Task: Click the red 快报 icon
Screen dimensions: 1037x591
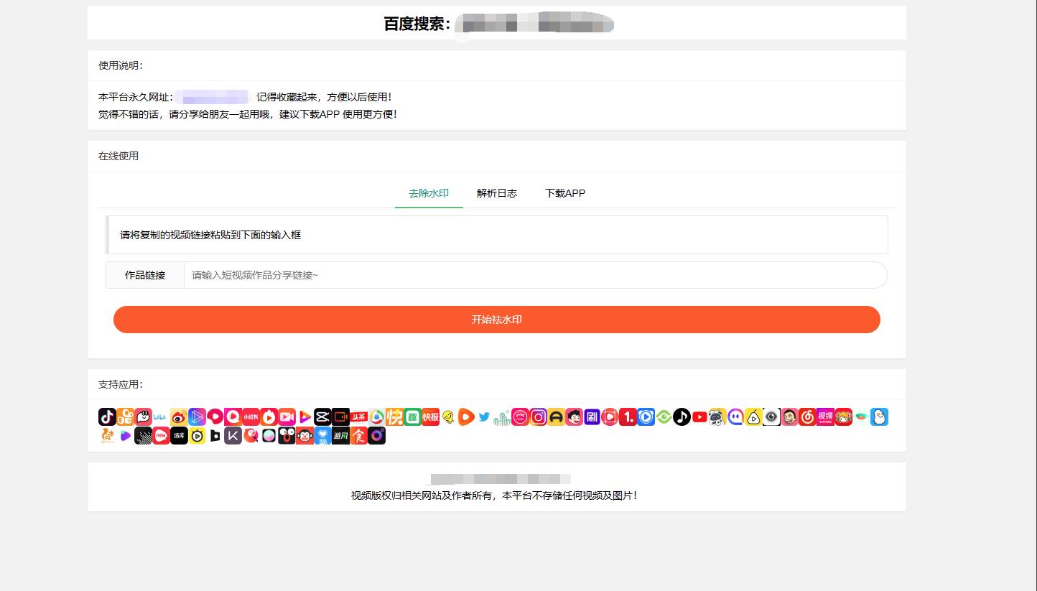Action: (x=430, y=417)
